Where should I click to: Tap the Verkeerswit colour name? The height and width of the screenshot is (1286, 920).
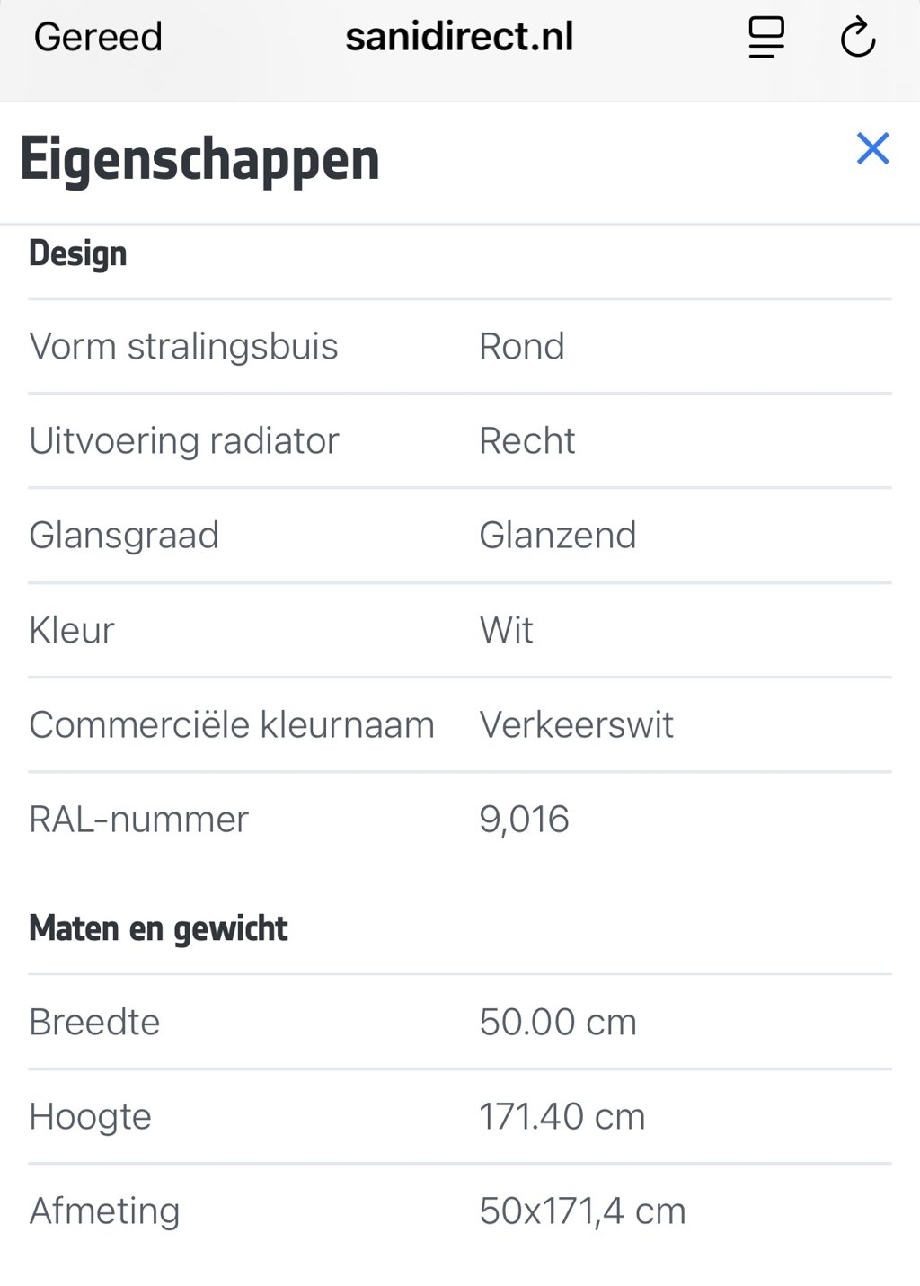pos(576,724)
